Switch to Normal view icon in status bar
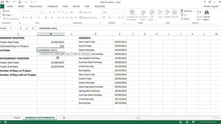Image resolution: width=221 pixels, height=124 pixels. click(181, 122)
